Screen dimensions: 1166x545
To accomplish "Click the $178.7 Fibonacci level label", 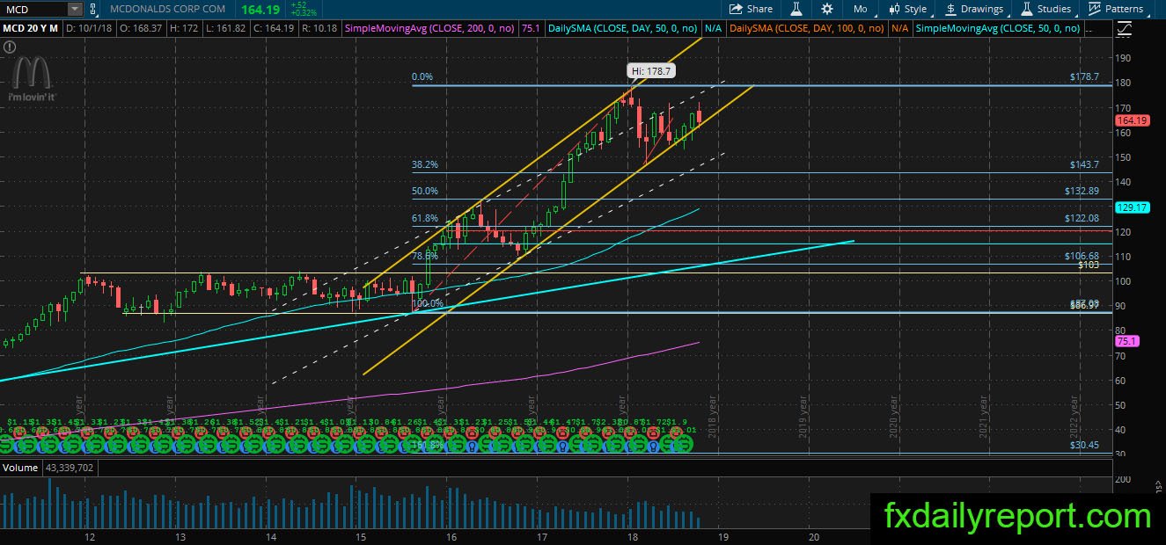I will tap(1083, 77).
